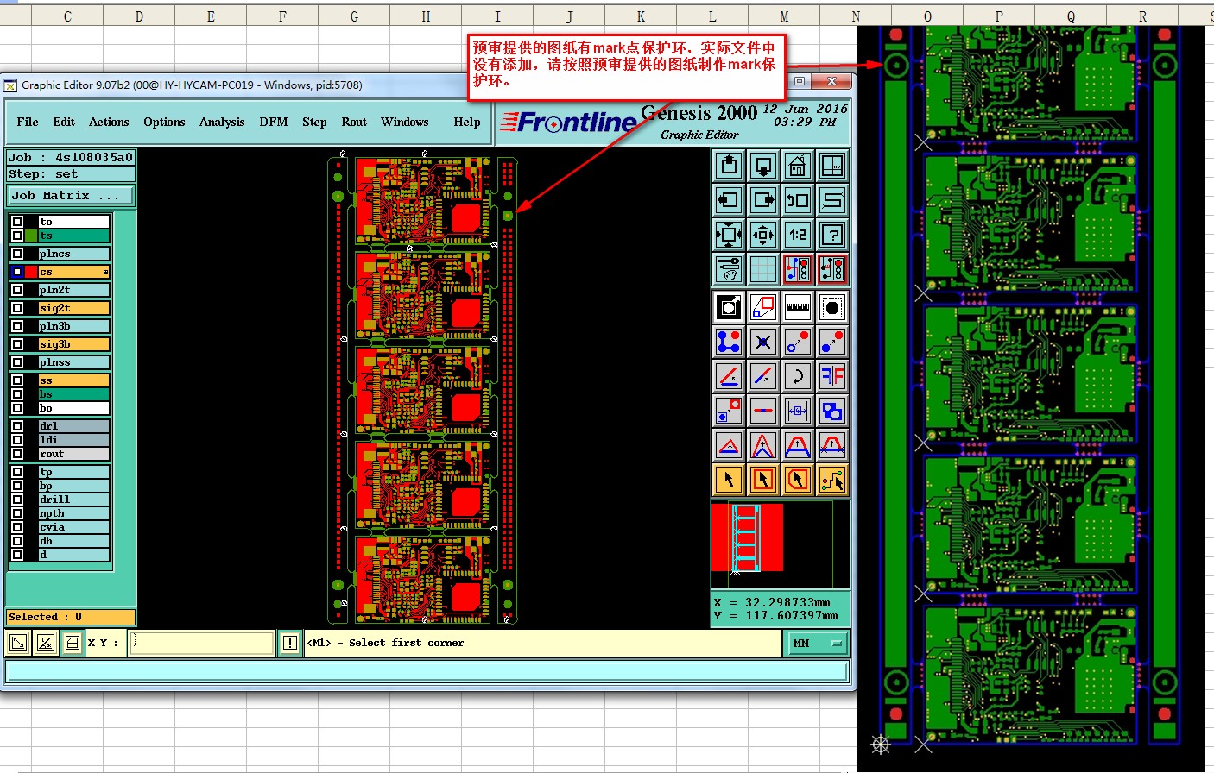Open the Actions menu
This screenshot has height=773, width=1214.
click(x=109, y=123)
